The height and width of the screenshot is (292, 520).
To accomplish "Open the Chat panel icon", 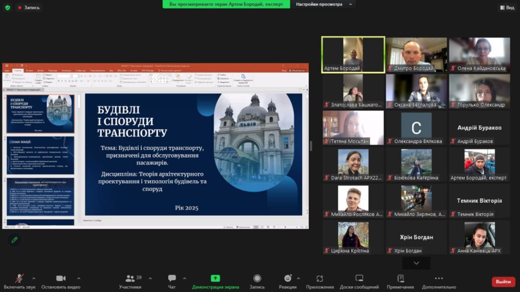I will pyautogui.click(x=172, y=279).
